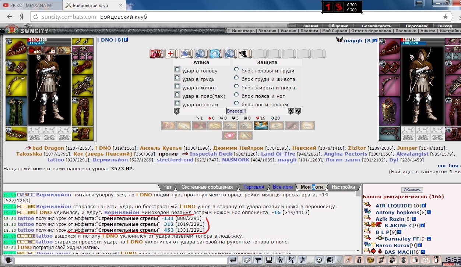Open the 'лог боя' link
Screen dimensions: 461x267
[x=448, y=166]
